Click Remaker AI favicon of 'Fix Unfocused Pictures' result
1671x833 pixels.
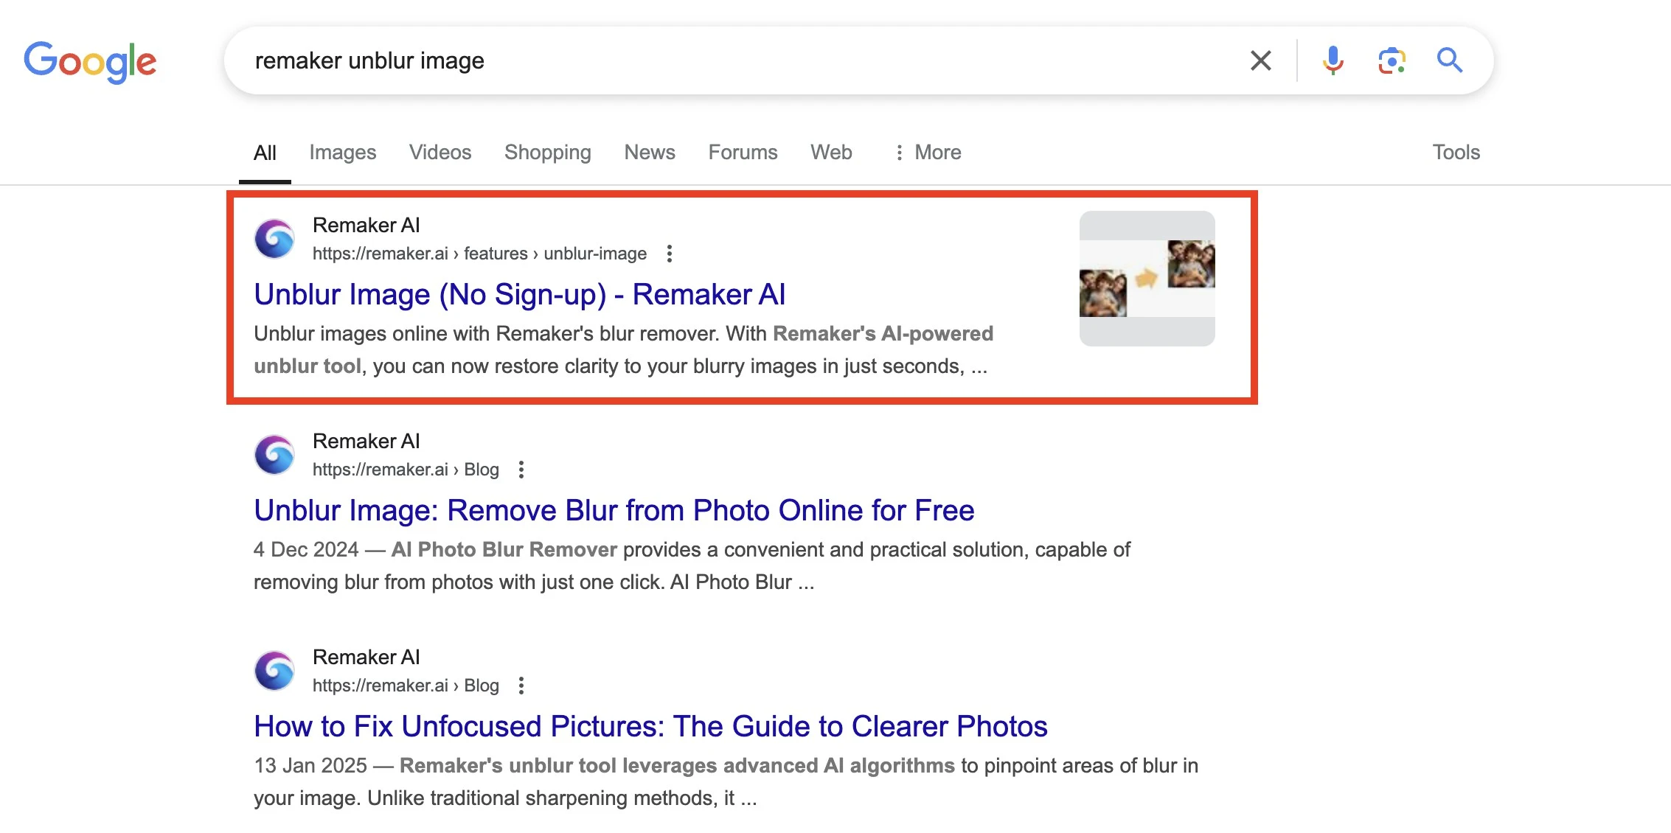274,671
